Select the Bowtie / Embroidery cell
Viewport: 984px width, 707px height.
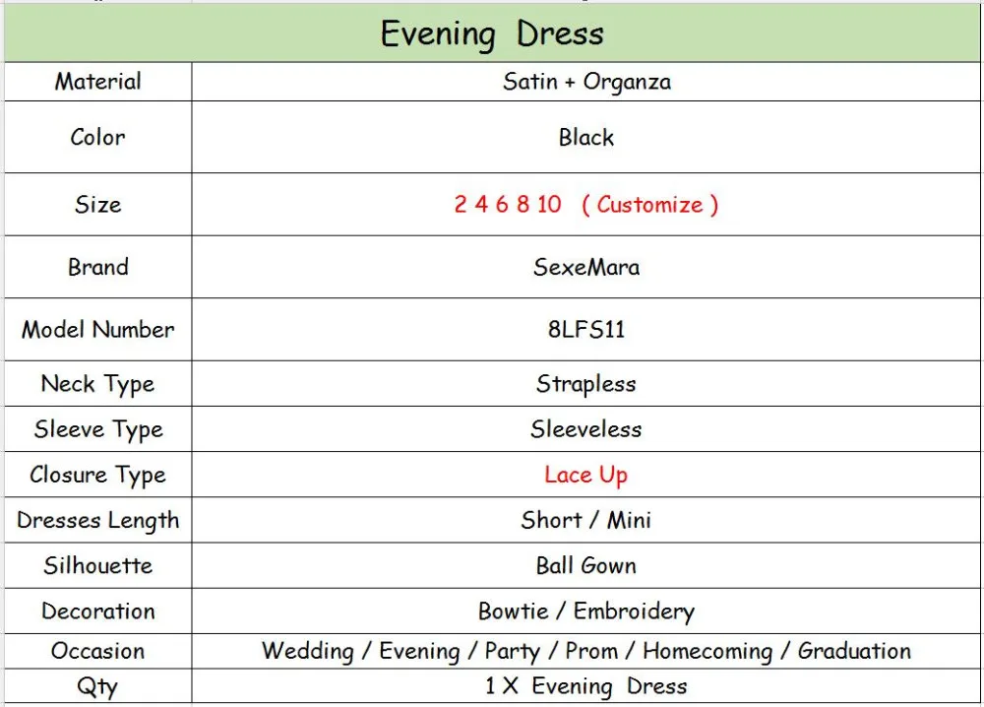point(586,611)
